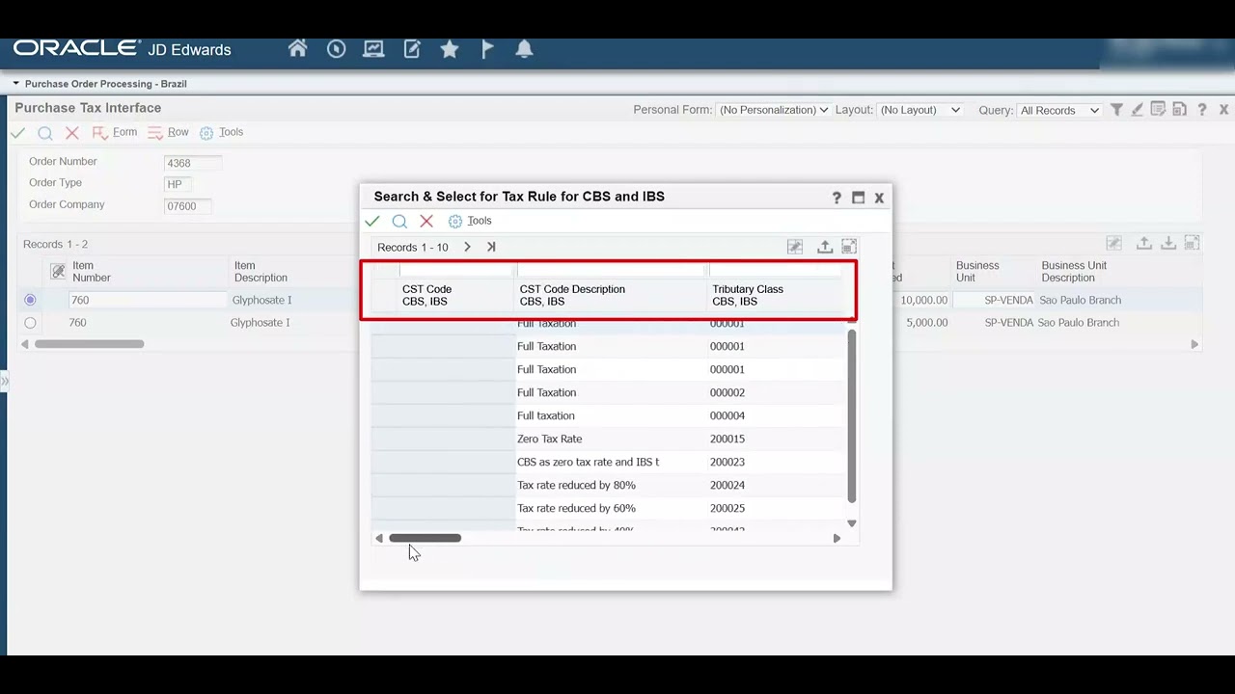The height and width of the screenshot is (694, 1235).
Task: Open help for Search & Select dialog
Action: pos(837,198)
